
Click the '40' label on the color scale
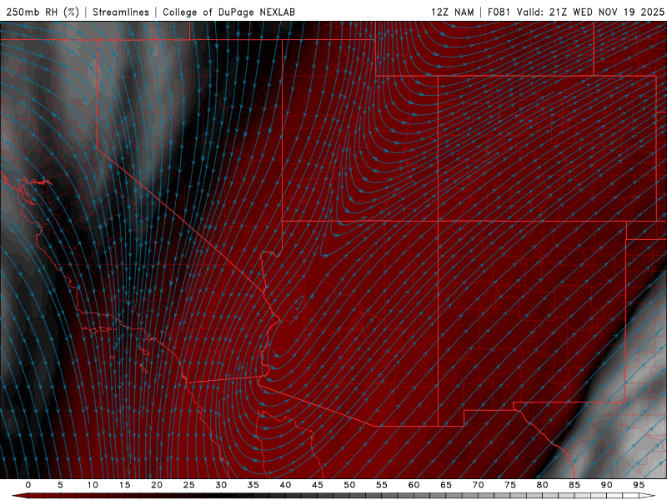(x=285, y=485)
